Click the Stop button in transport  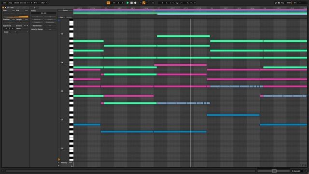(131, 3)
